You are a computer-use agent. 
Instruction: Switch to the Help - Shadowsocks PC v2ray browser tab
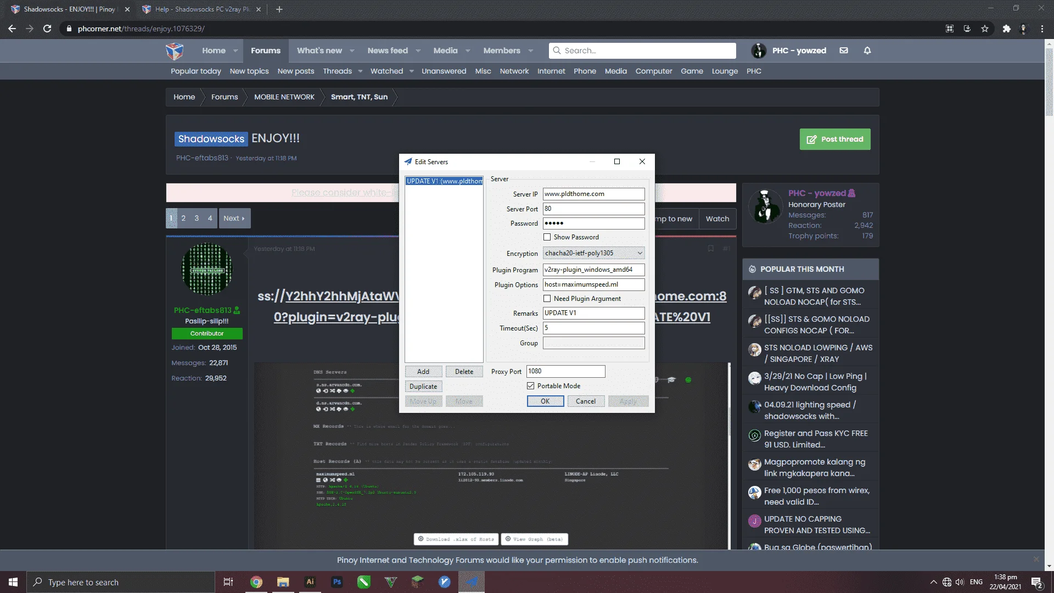click(x=201, y=9)
